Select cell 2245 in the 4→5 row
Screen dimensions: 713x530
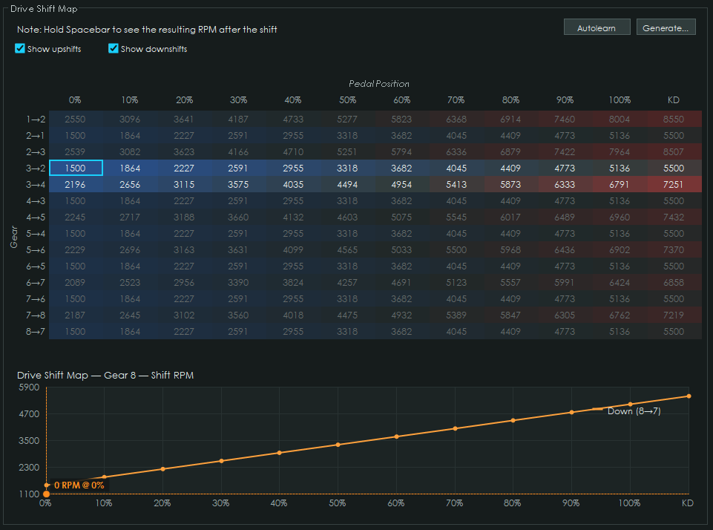(x=75, y=217)
